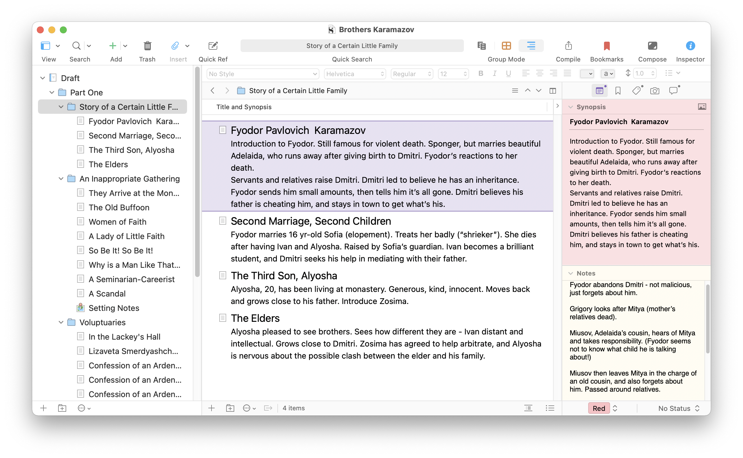Collapse the Voluptuaries folder
The image size is (743, 458).
61,322
